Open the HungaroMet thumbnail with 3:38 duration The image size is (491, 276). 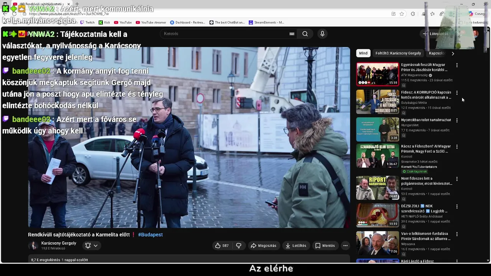click(x=377, y=129)
